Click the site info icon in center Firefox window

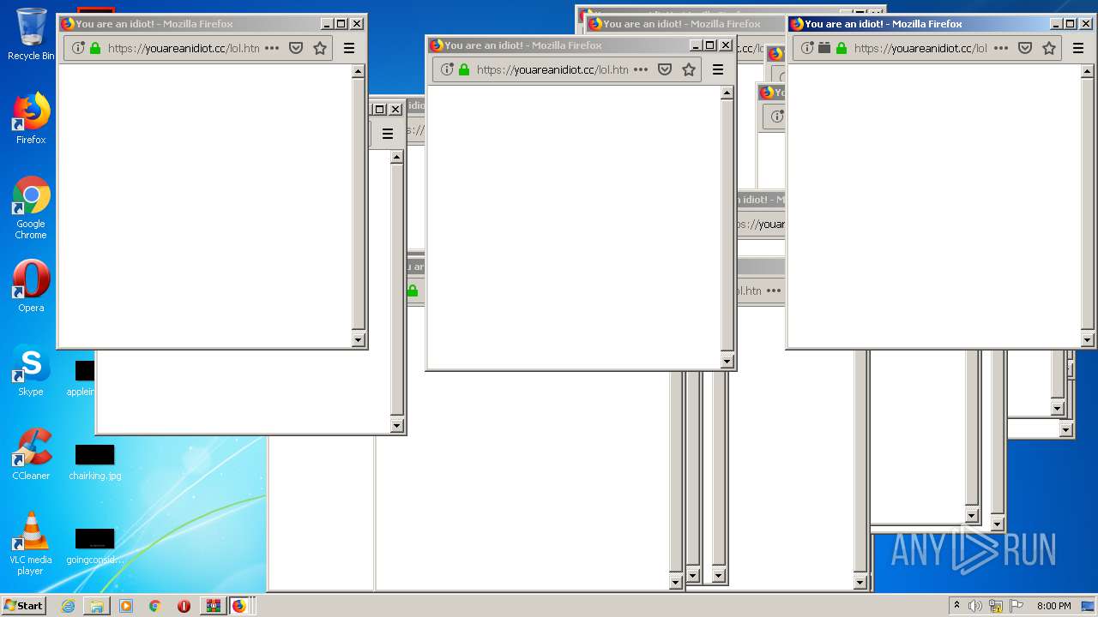447,69
